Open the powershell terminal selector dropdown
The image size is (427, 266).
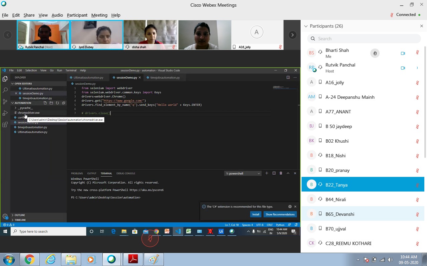(x=243, y=173)
